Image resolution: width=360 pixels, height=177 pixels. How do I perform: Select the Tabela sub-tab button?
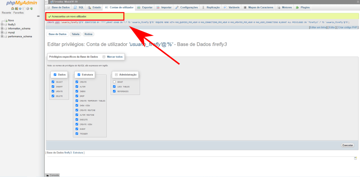[x=75, y=34]
